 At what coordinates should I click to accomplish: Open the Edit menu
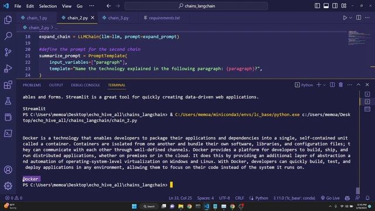point(30,6)
